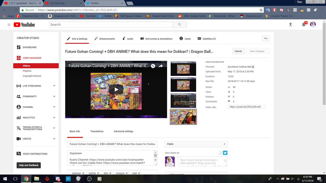Click the Watch Later clock icon

click(x=153, y=66)
